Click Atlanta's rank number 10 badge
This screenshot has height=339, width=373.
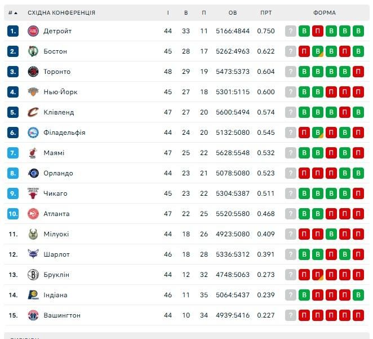point(13,214)
